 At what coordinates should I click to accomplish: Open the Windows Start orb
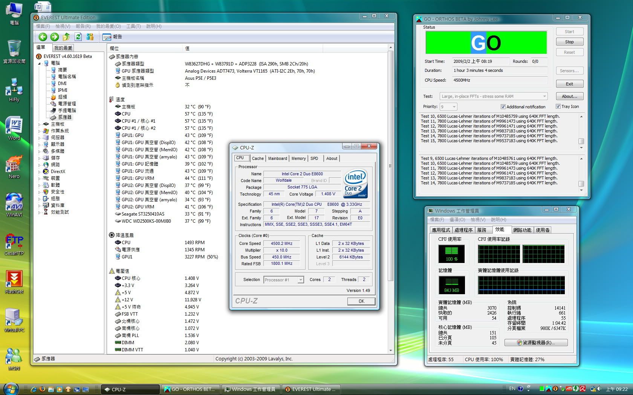tap(11, 389)
